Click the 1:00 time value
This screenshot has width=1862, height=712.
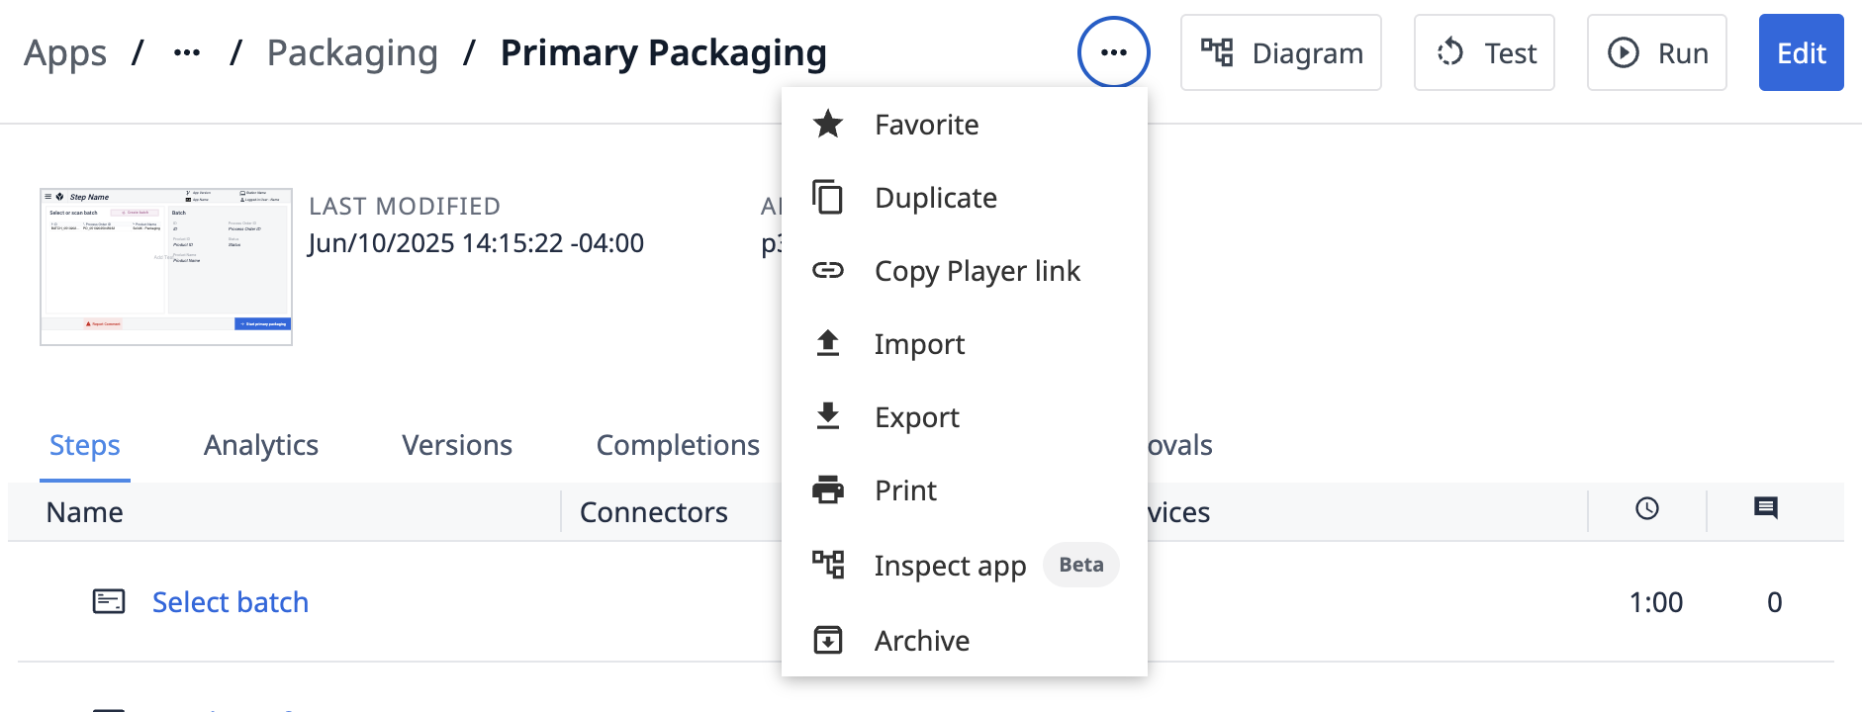click(x=1656, y=601)
